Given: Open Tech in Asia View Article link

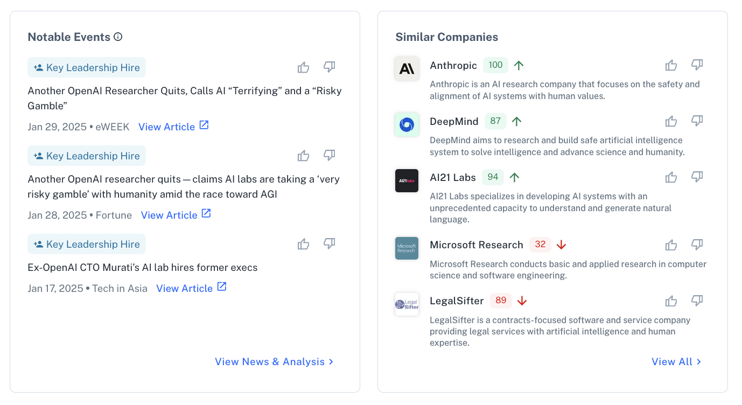Looking at the screenshot, I should [x=191, y=288].
